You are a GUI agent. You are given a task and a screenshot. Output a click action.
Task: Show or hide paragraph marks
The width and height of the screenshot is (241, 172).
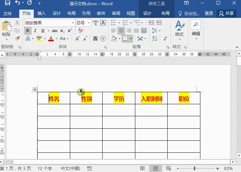[165, 39]
